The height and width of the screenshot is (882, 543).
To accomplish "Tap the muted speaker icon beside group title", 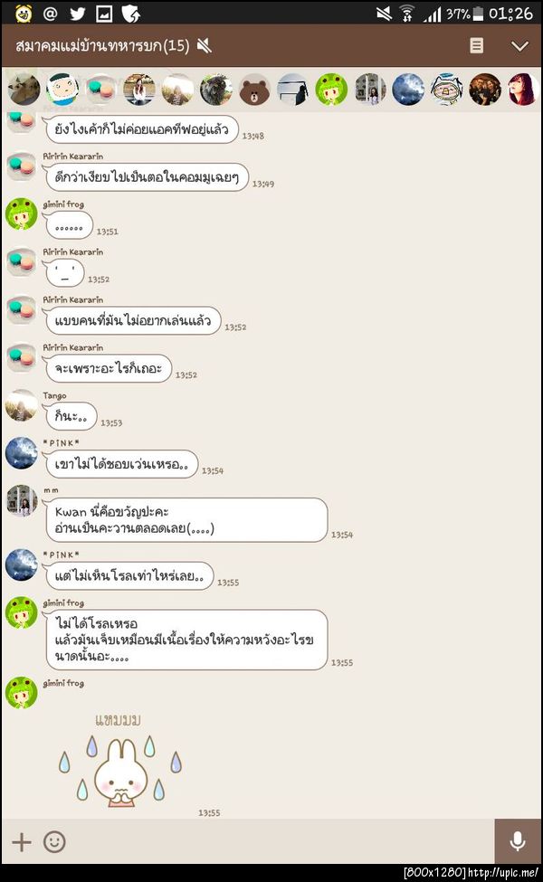I will [205, 45].
